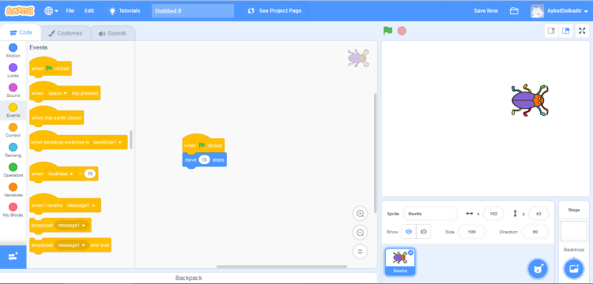
Task: Click the red stop button
Action: point(402,31)
